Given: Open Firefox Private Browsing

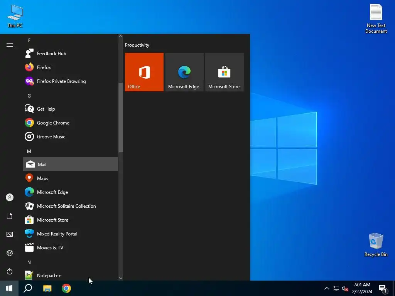Looking at the screenshot, I should tap(71, 81).
